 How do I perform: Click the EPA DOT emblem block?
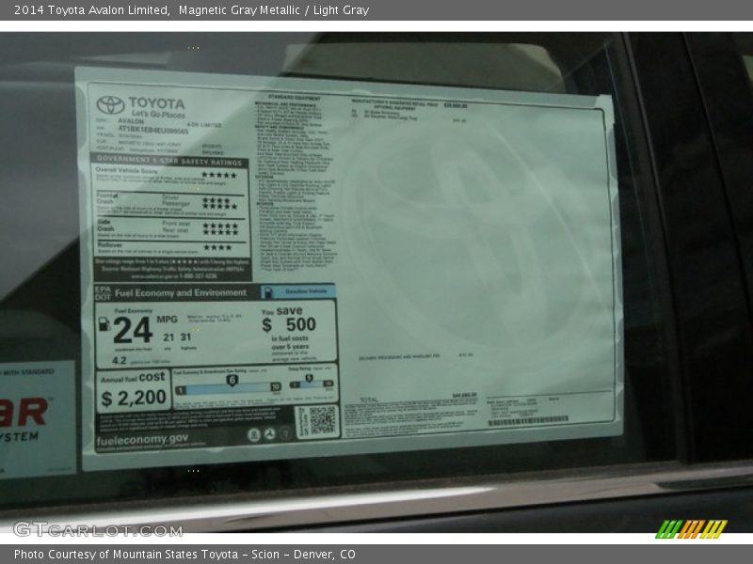pos(102,292)
